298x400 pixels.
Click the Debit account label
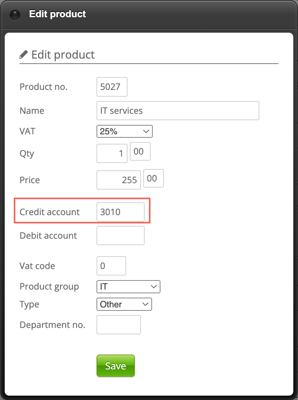click(x=48, y=236)
